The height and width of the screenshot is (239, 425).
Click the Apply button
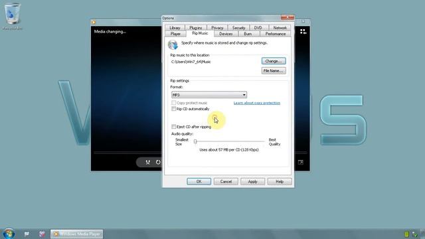(252, 181)
